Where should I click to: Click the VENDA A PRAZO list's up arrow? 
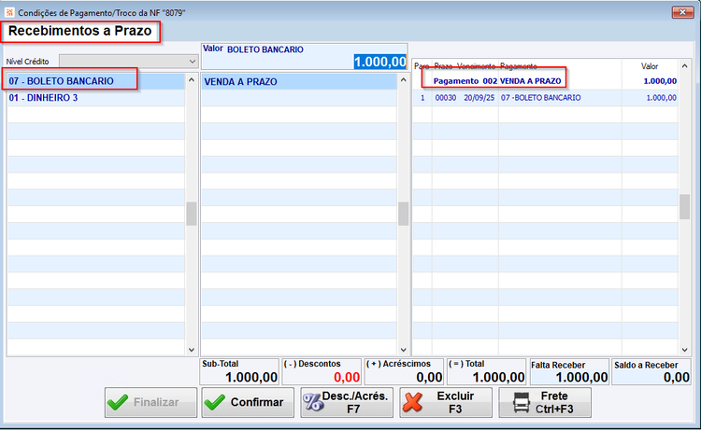click(x=403, y=80)
